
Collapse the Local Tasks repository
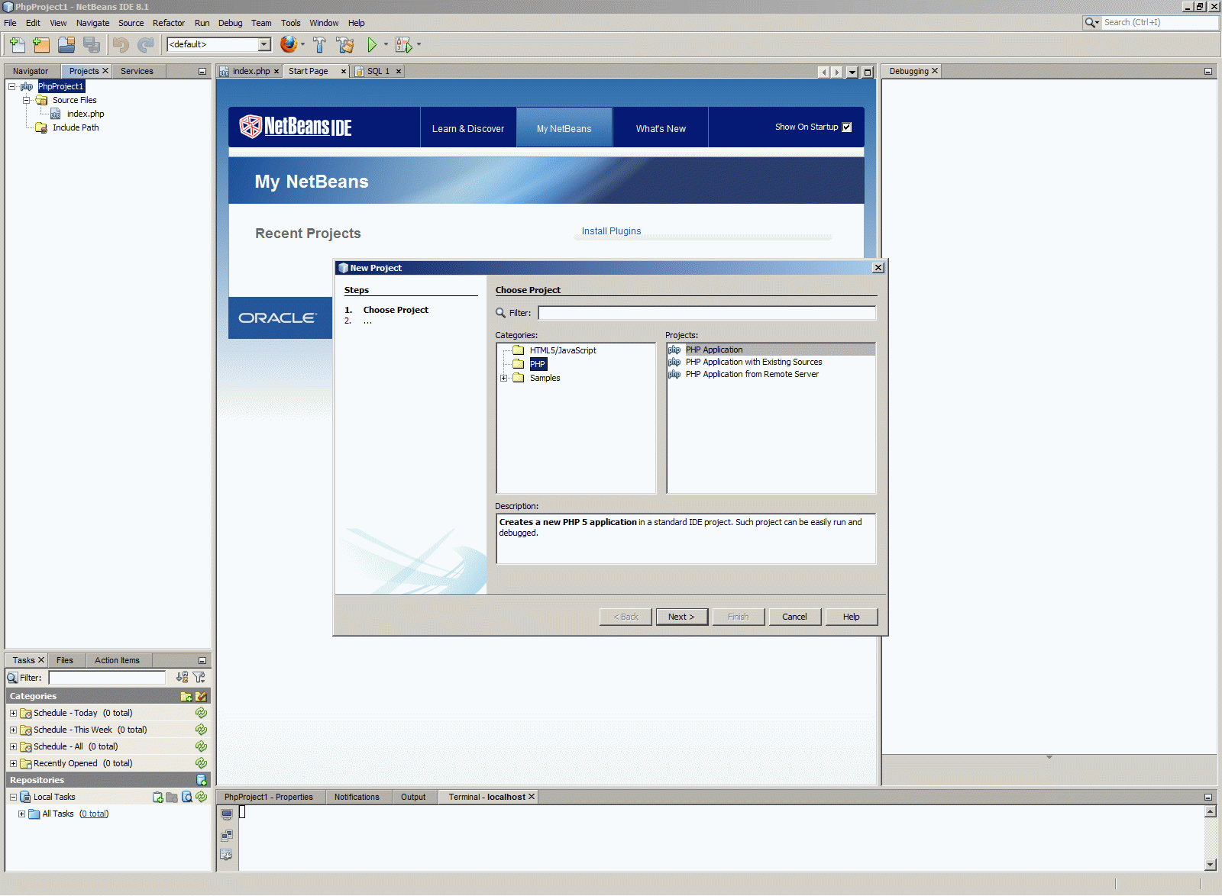coord(13,797)
